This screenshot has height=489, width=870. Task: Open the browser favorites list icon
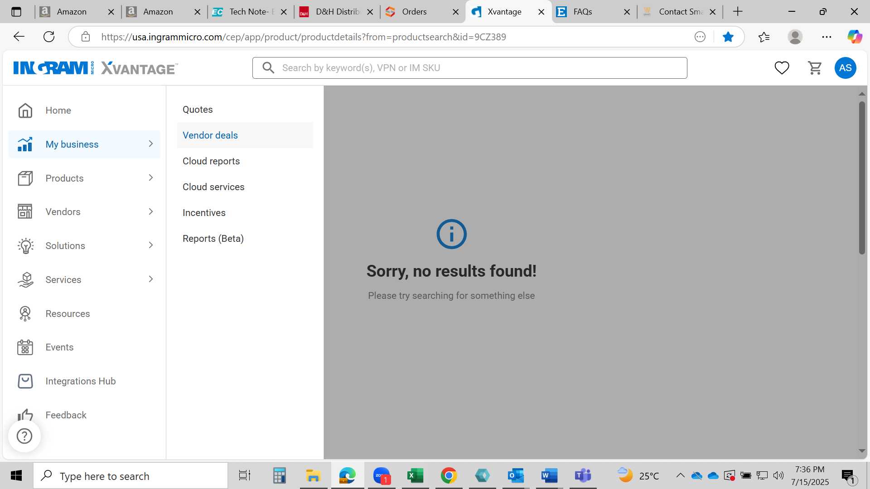tap(764, 37)
